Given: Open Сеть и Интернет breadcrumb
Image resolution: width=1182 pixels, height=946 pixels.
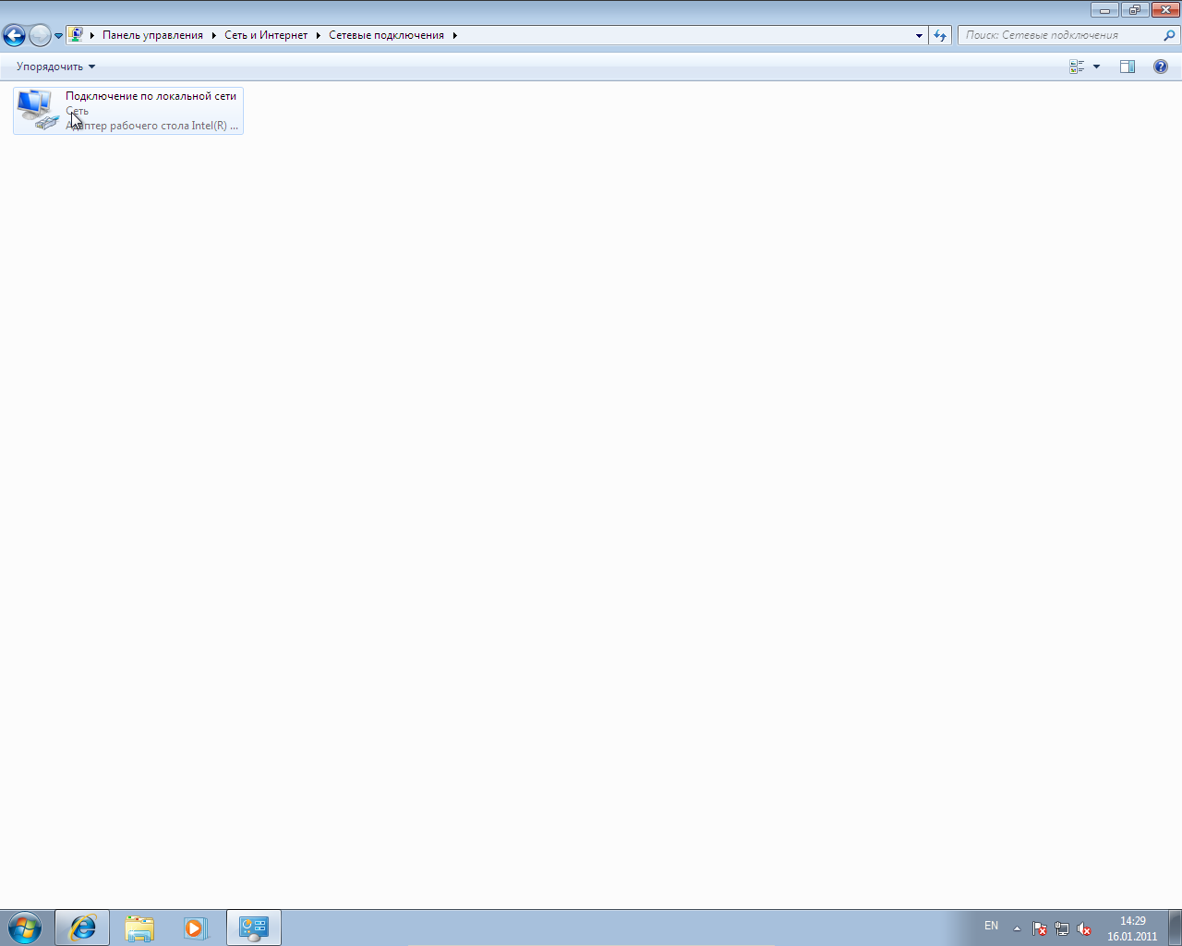Looking at the screenshot, I should point(266,35).
